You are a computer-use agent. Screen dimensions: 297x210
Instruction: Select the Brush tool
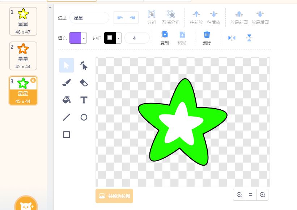pos(67,83)
